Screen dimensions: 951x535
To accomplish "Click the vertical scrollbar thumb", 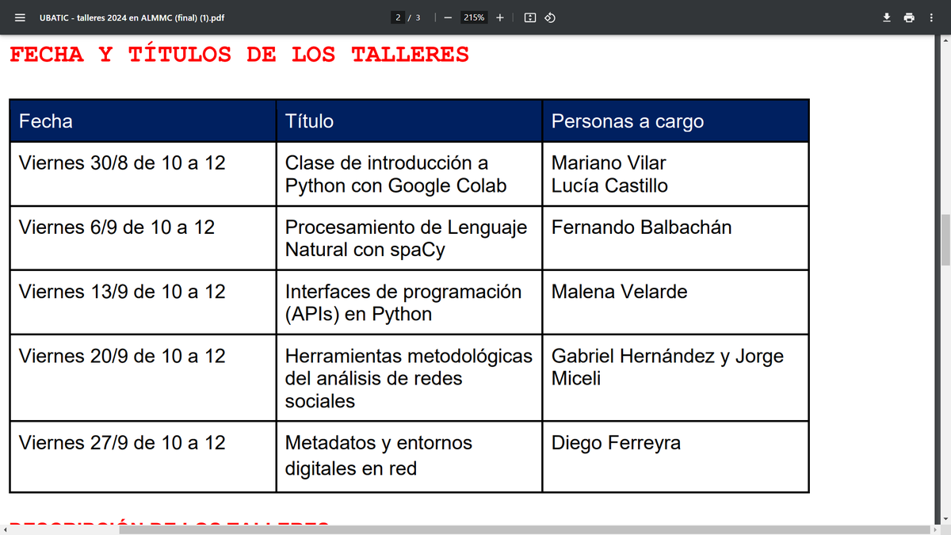I will click(x=945, y=239).
